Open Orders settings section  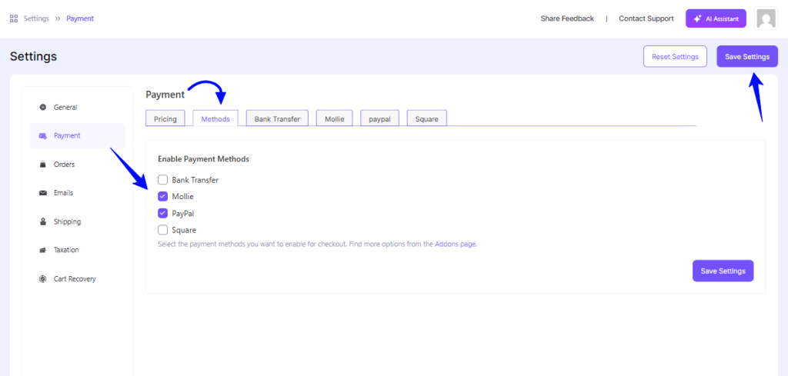pyautogui.click(x=78, y=164)
